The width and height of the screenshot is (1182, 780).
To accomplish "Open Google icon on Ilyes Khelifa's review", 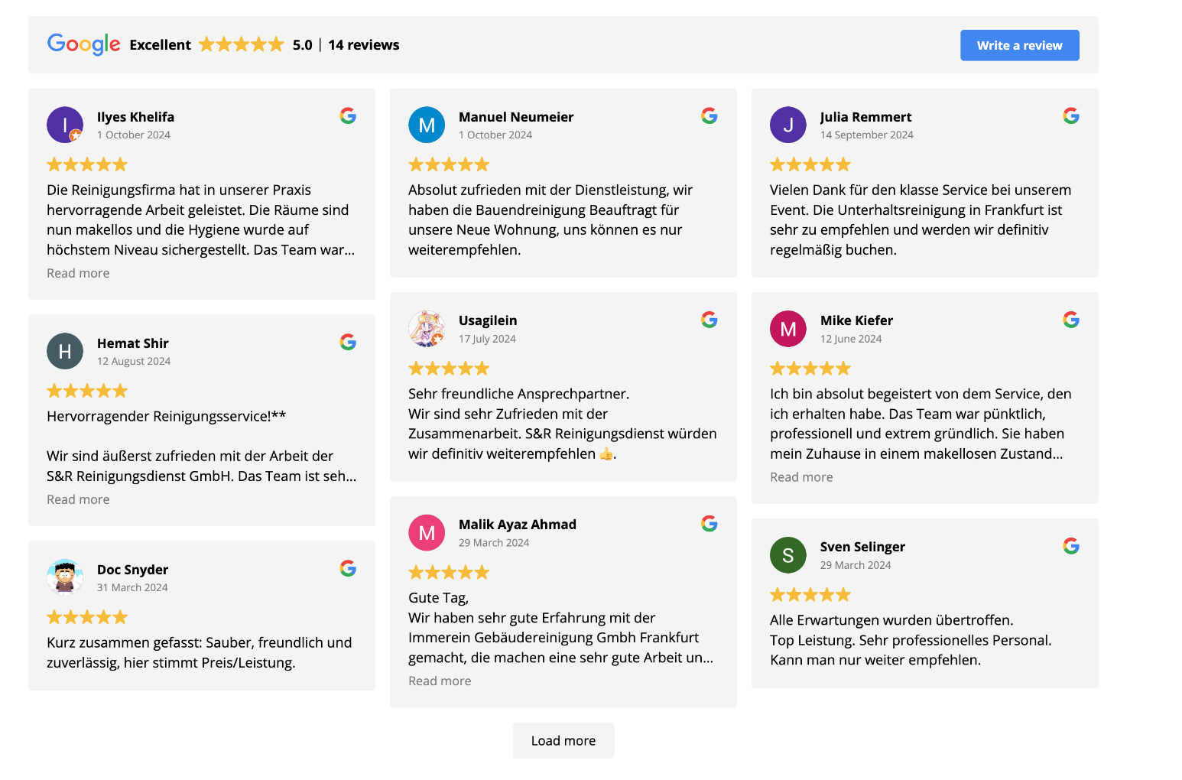I will click(348, 115).
